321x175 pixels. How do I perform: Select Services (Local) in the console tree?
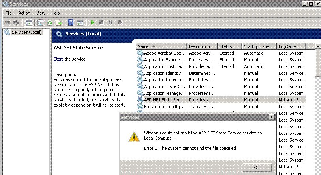[x=26, y=32]
